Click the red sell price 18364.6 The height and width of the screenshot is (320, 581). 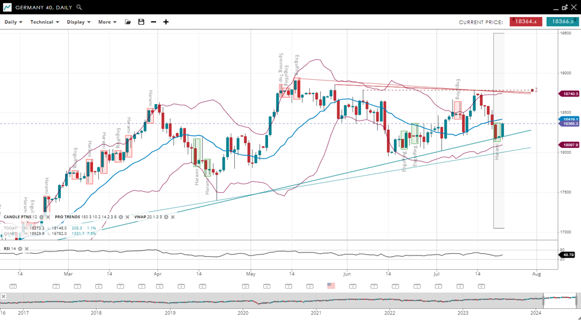(525, 22)
